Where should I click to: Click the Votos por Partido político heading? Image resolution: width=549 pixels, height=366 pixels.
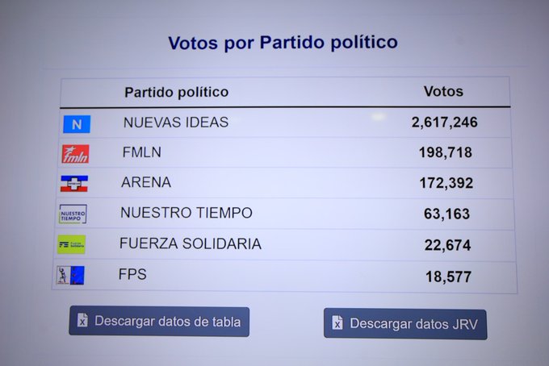pos(283,43)
